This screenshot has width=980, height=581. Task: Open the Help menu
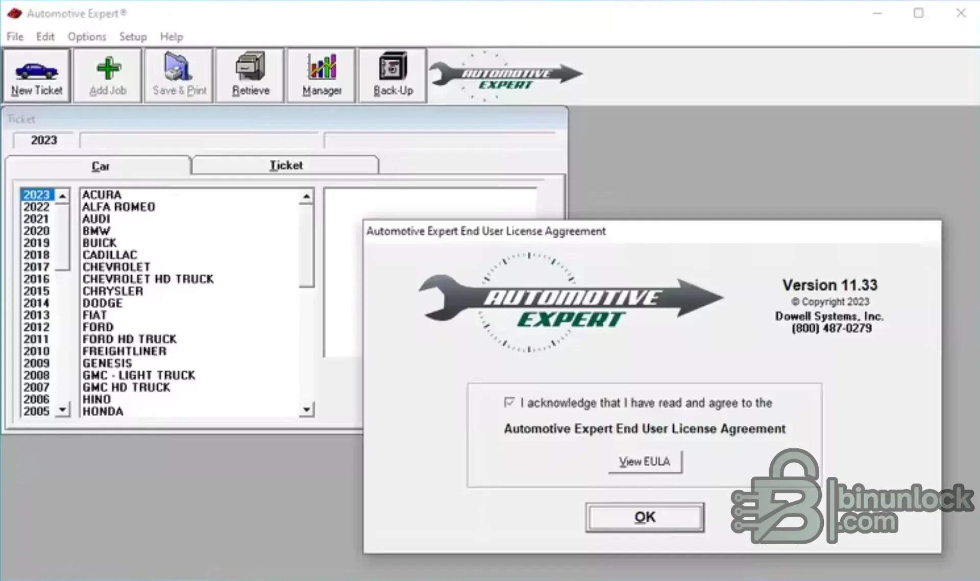coord(171,37)
